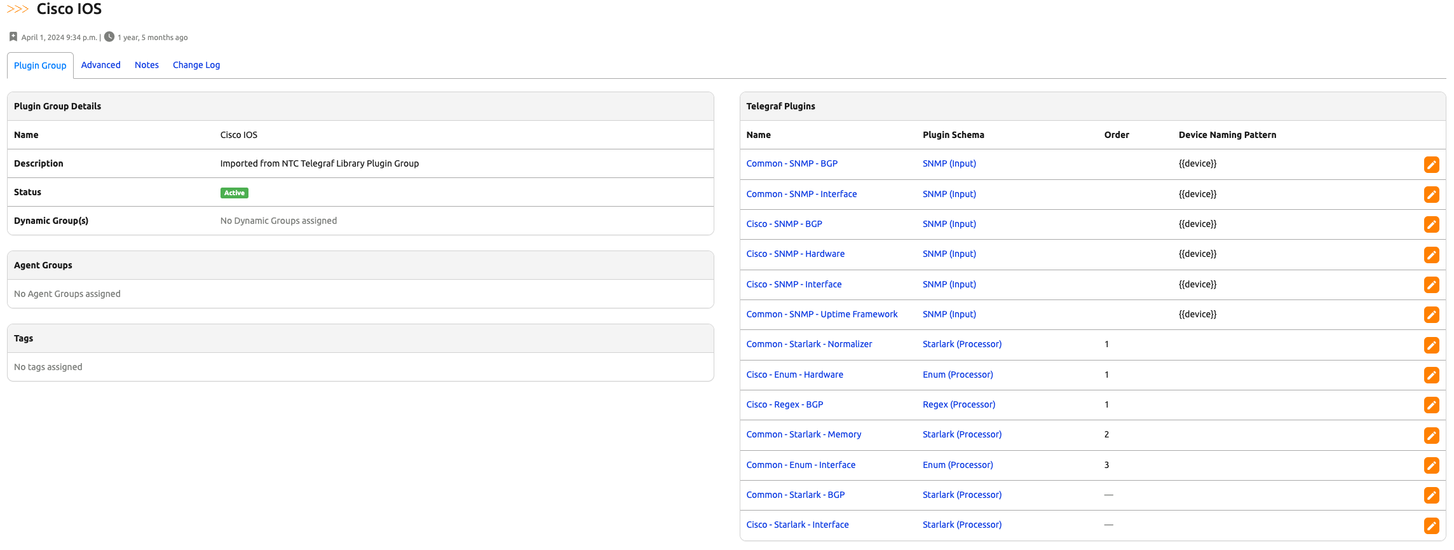1454x550 pixels.
Task: Click Regex (Processor) schema link
Action: pyautogui.click(x=959, y=404)
